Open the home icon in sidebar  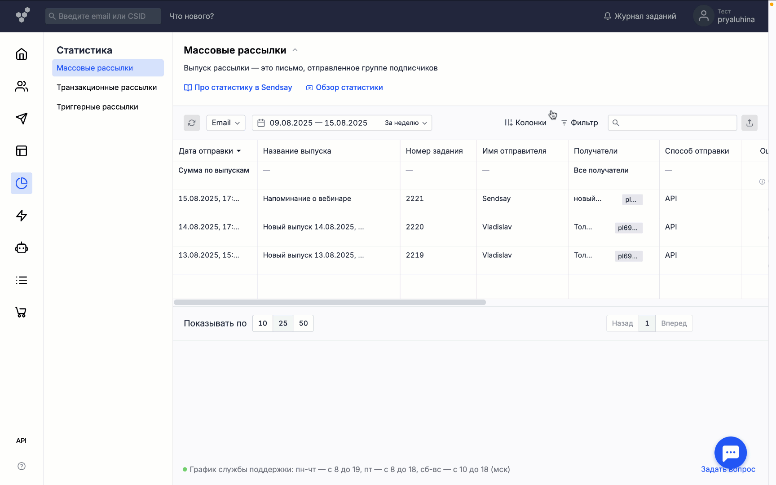[x=22, y=54]
